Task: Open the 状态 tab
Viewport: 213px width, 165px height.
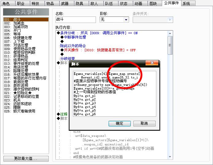Action: 126,3
